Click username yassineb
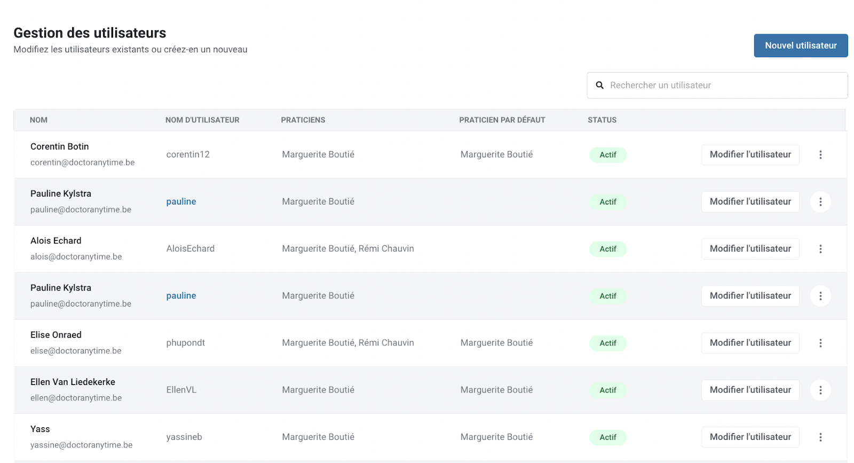Image resolution: width=854 pixels, height=463 pixels. tap(184, 437)
